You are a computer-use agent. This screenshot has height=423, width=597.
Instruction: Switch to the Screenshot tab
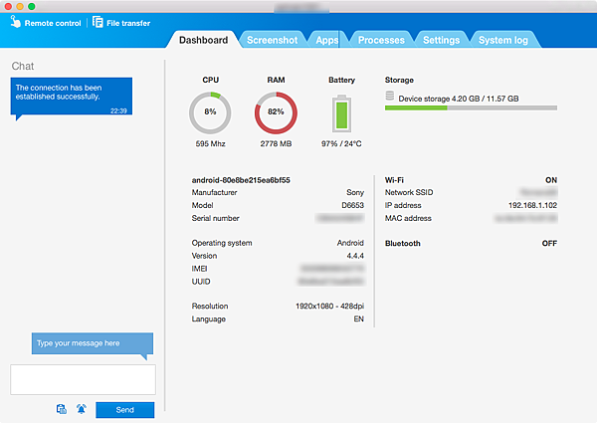pyautogui.click(x=273, y=40)
